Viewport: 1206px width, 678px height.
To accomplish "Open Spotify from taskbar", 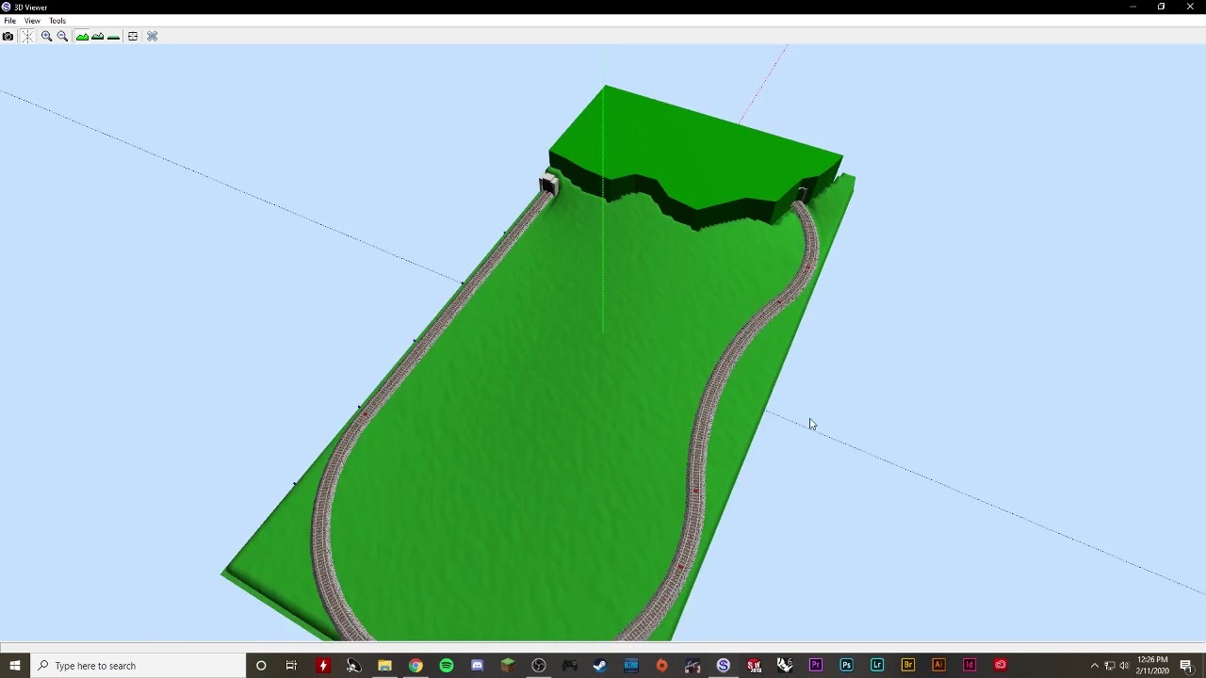I will [x=447, y=666].
